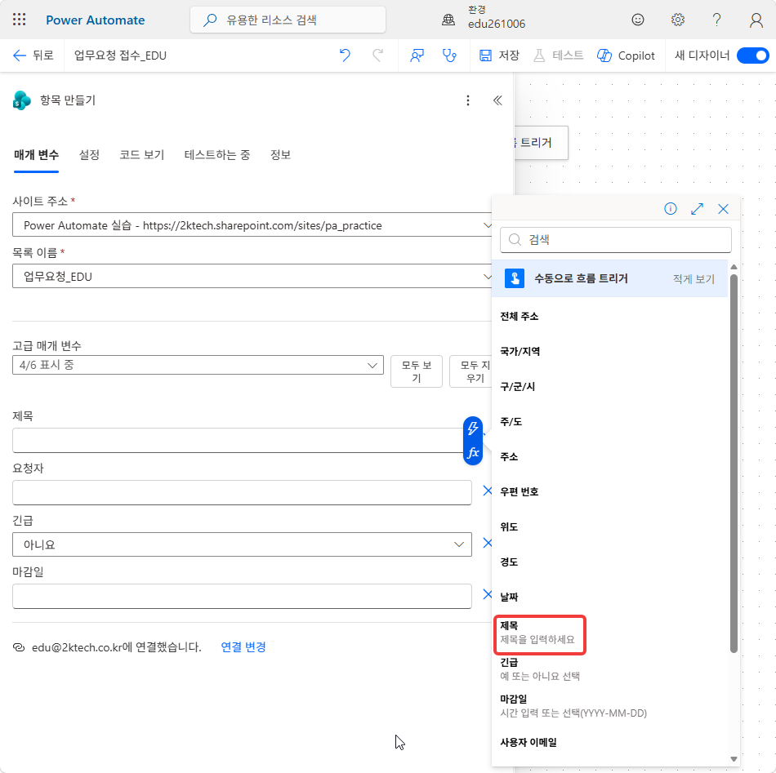The height and width of the screenshot is (773, 776).
Task: Open the flow checker stethoscope icon
Action: pyautogui.click(x=449, y=56)
